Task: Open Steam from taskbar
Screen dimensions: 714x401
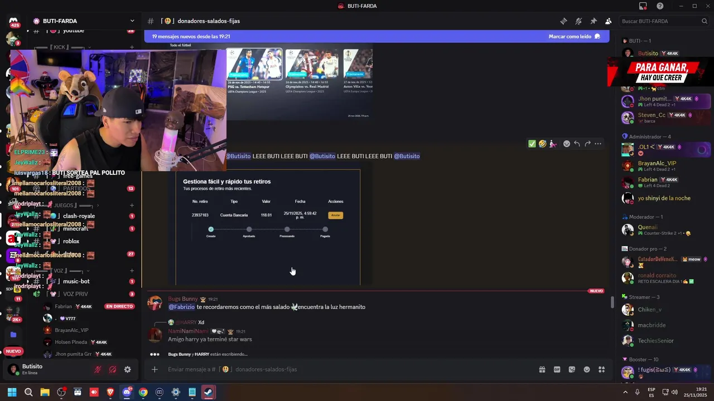Action: (x=208, y=392)
